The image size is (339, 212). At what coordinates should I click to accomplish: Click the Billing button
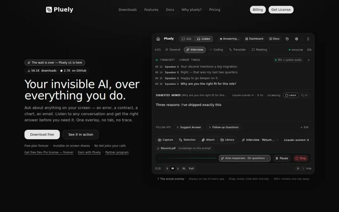258,10
